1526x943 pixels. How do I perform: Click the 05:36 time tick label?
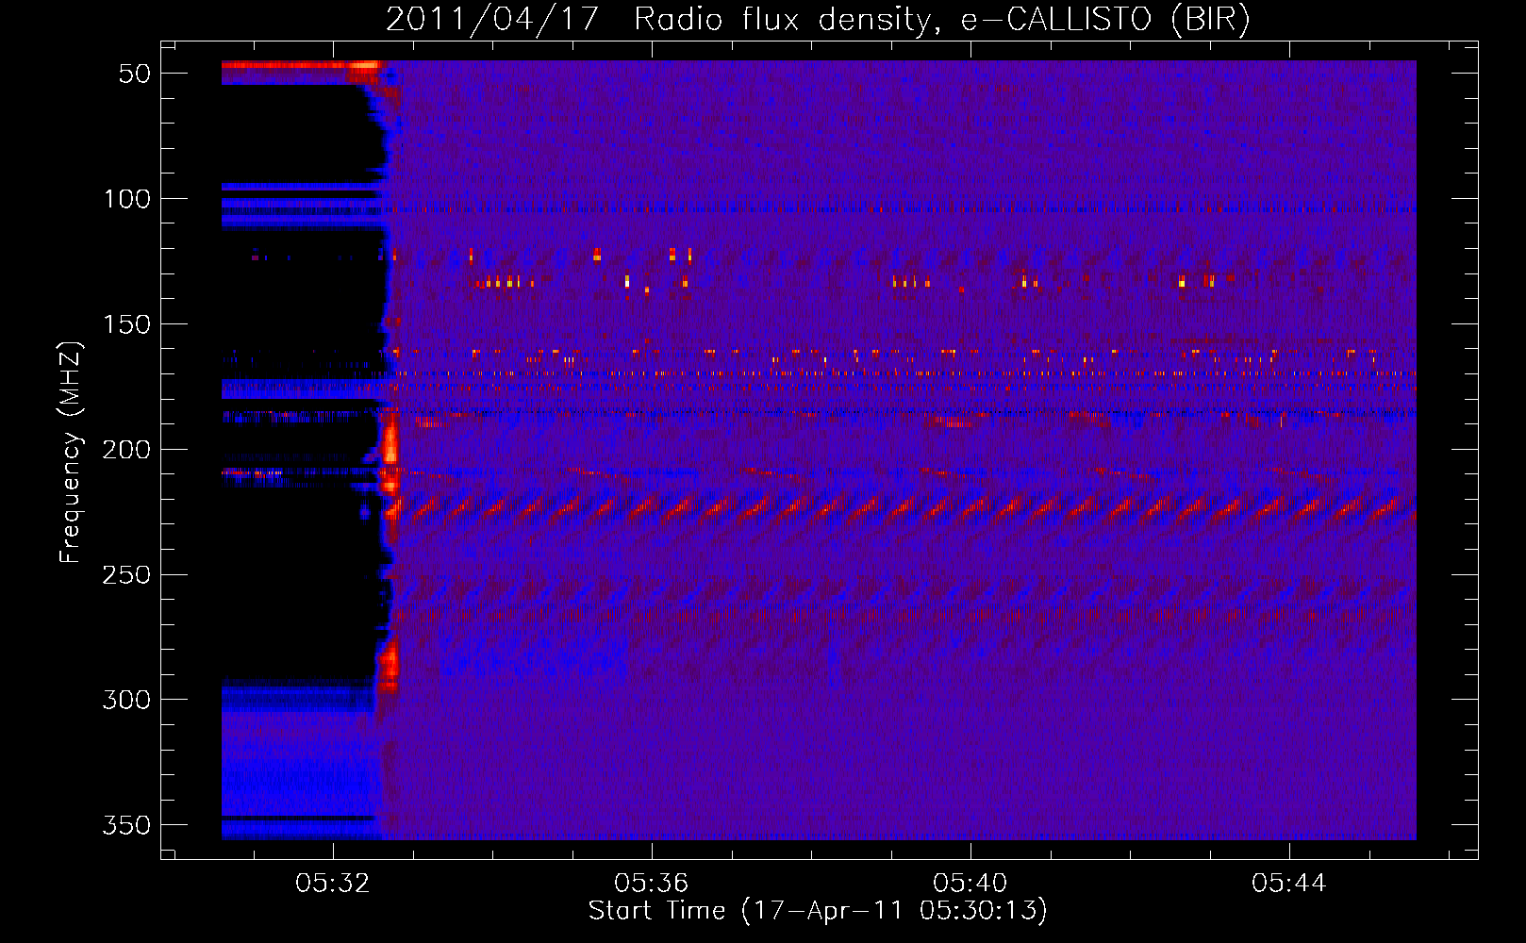(651, 884)
